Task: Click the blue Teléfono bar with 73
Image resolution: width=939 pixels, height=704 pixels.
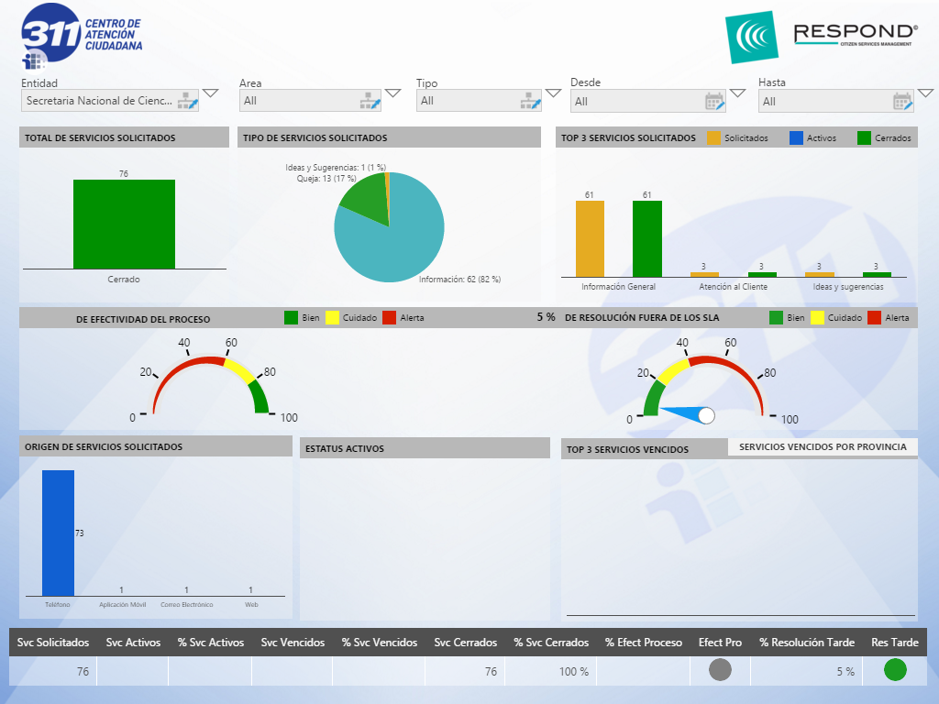Action: point(58,533)
